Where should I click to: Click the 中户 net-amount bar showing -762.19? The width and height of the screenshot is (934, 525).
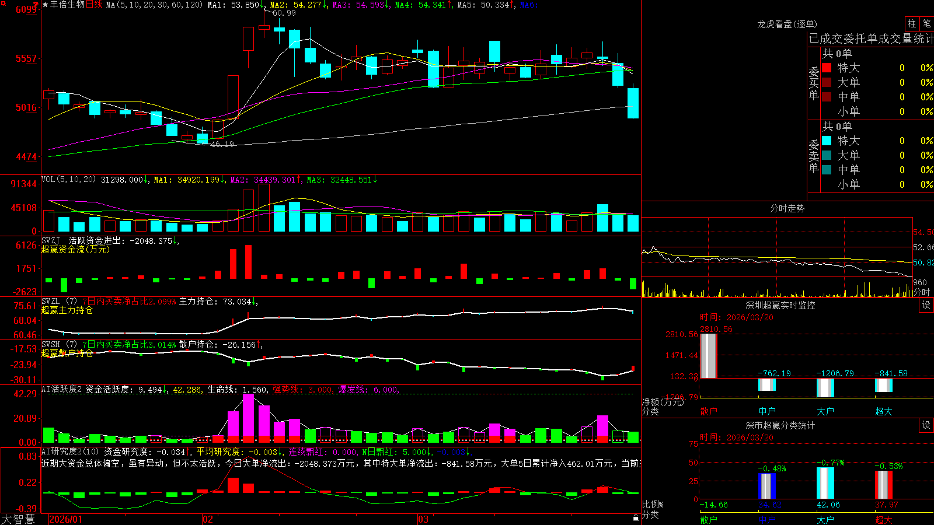(x=767, y=384)
